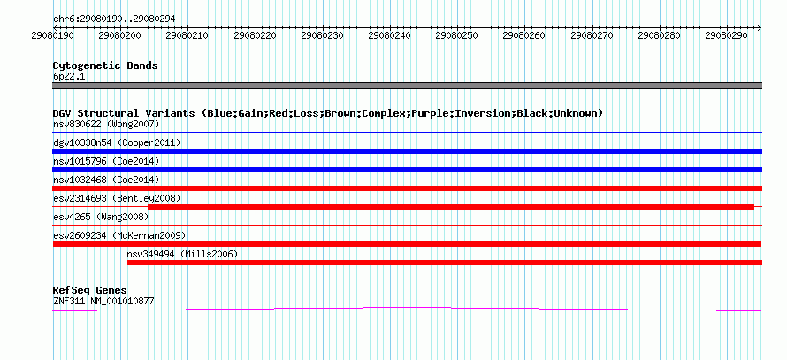Open variant nsv349494 (Mills2006) label
Screen dimensions: 787x360
point(182,254)
